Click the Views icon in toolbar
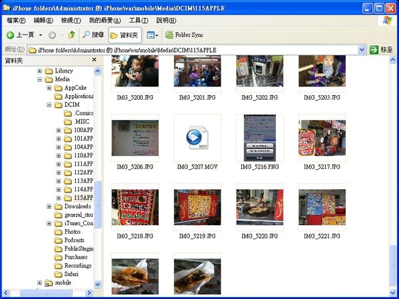 [151, 35]
